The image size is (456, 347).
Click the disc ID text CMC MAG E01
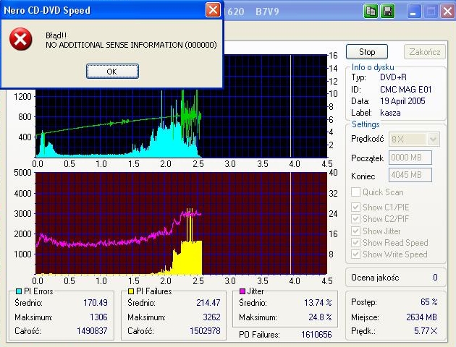coord(405,90)
